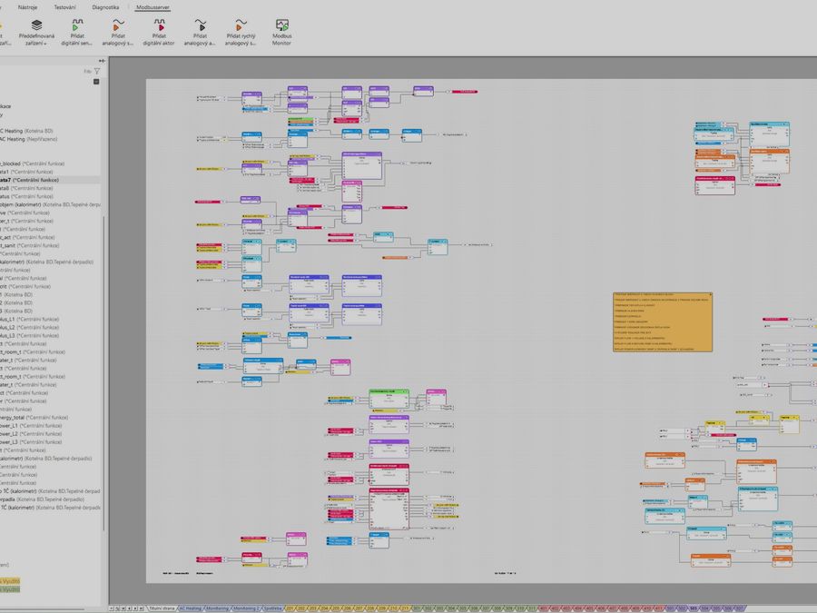Select _sanit Centrální funkce row

(x=50, y=245)
